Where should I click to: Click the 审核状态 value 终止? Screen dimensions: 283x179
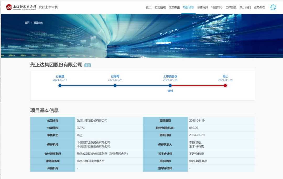click(x=79, y=135)
